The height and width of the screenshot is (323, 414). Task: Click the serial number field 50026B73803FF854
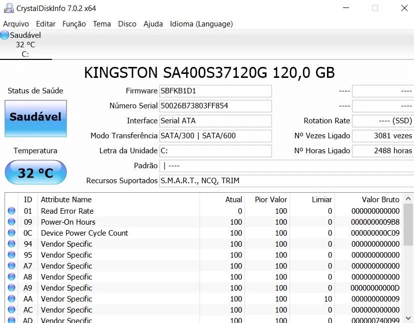tap(215, 106)
